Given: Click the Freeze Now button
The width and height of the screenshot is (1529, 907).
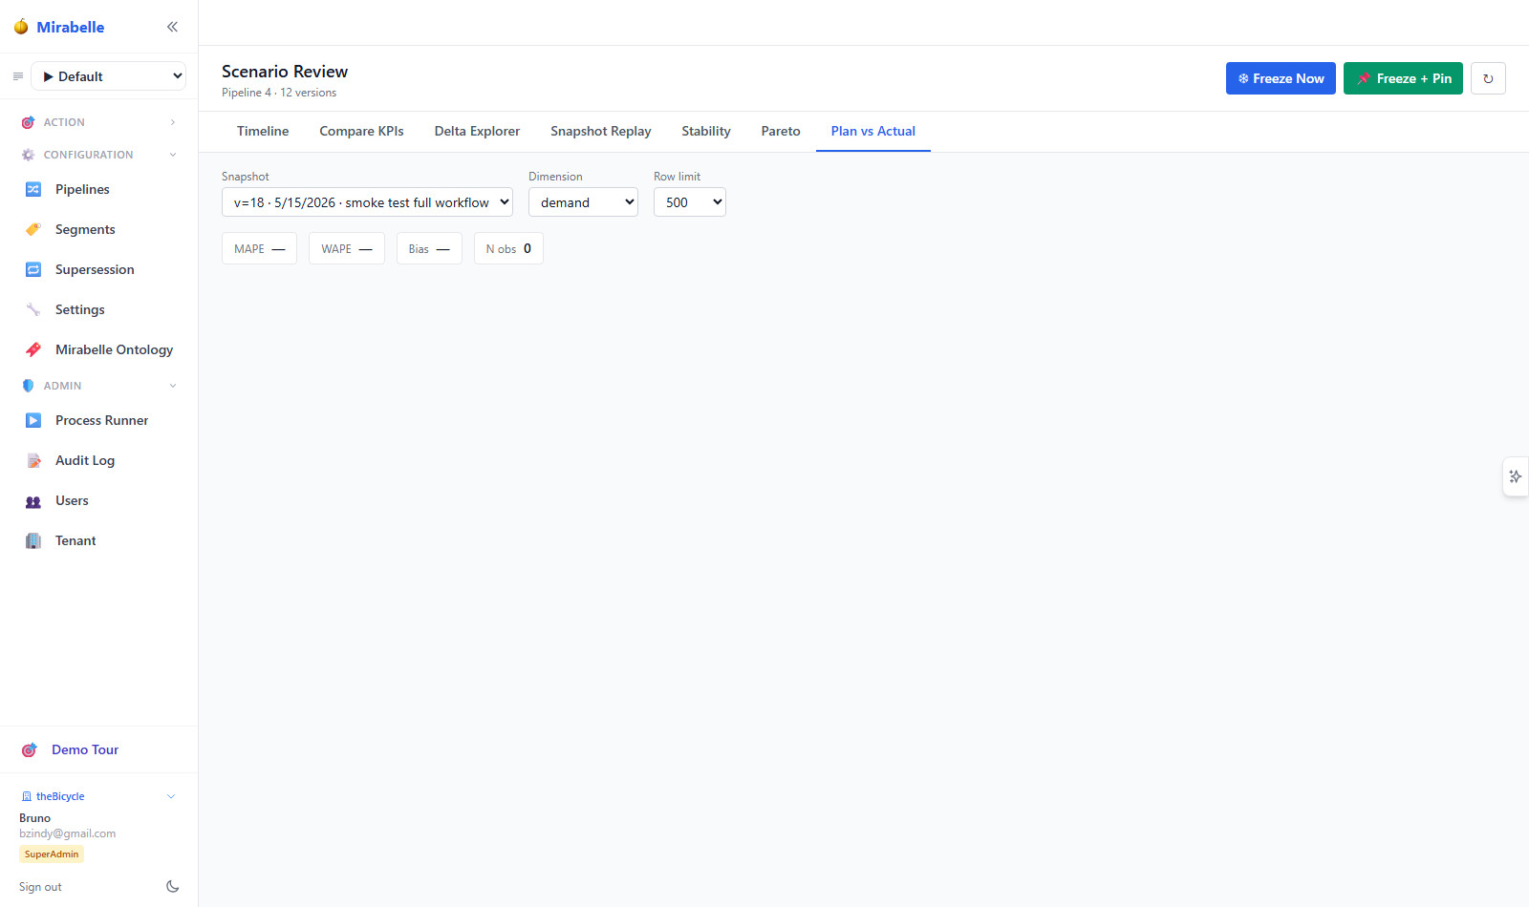Looking at the screenshot, I should (1281, 78).
